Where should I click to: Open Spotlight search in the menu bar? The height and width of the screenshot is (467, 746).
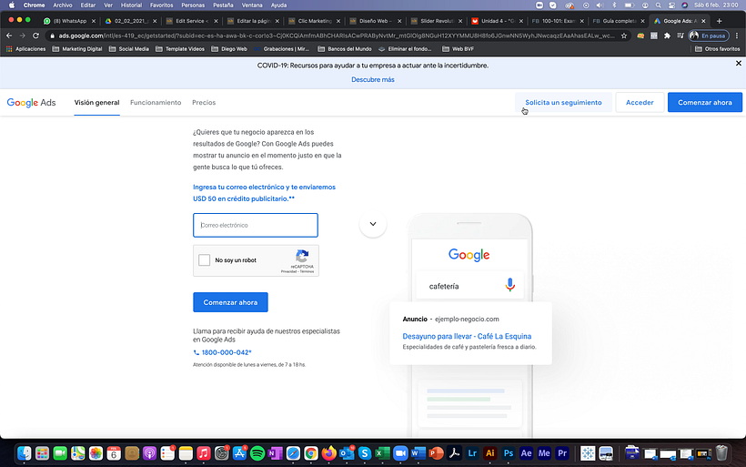point(659,5)
